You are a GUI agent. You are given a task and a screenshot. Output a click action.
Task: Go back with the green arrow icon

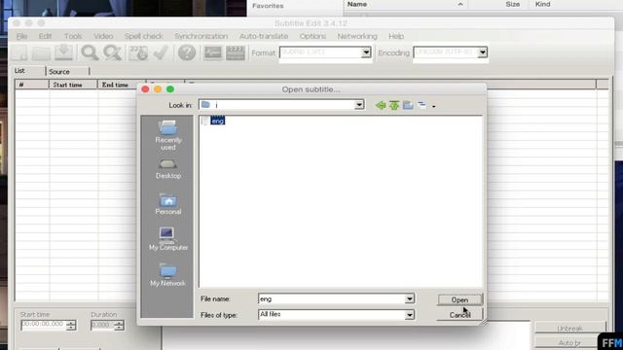pyautogui.click(x=381, y=105)
